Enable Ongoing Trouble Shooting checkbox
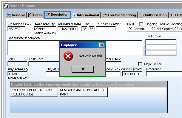The width and height of the screenshot is (182, 118). 141,24
